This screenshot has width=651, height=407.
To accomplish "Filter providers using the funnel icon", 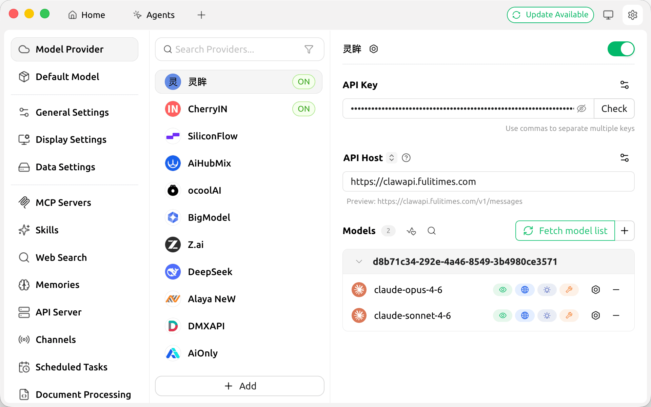I will point(309,50).
